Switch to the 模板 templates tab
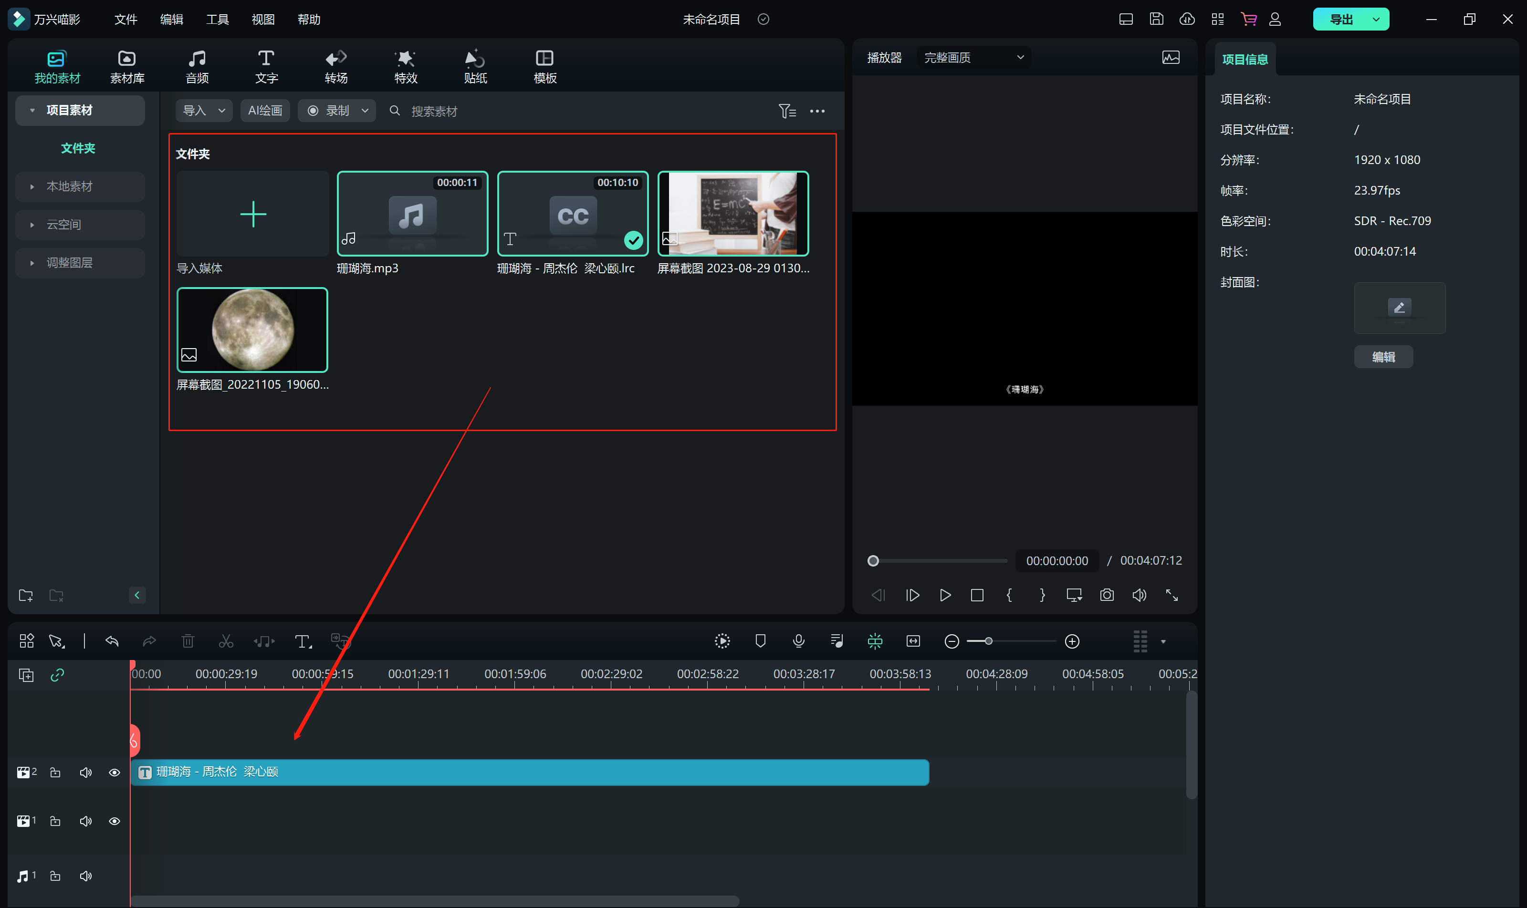 coord(544,66)
